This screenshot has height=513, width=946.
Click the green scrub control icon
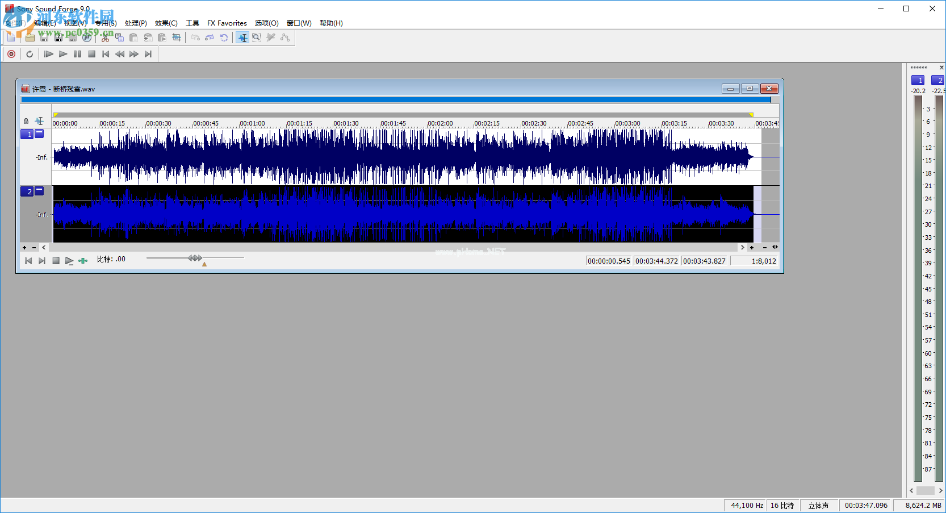coord(83,261)
